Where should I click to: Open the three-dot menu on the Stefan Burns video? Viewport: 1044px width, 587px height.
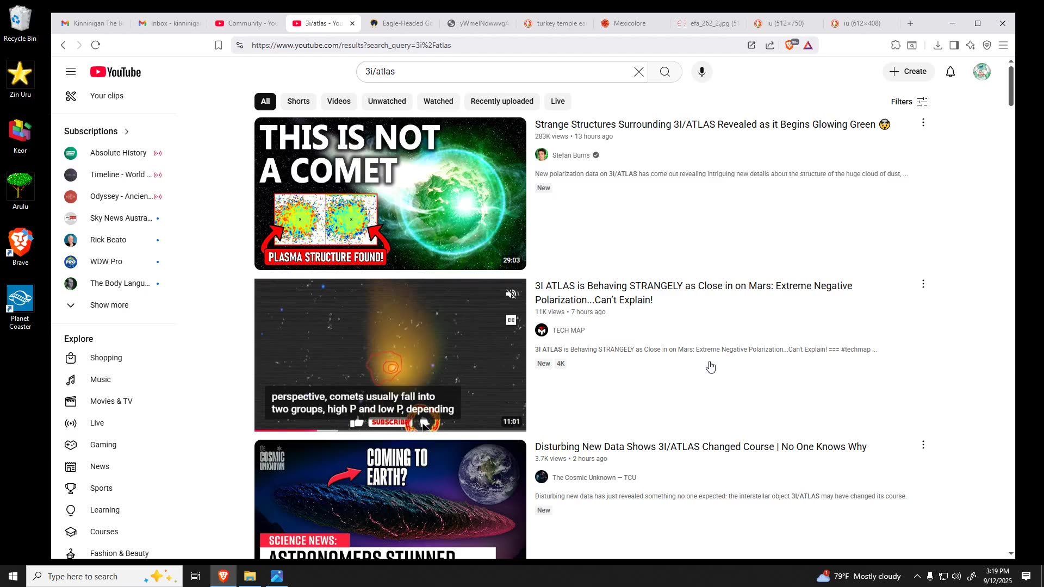click(923, 122)
